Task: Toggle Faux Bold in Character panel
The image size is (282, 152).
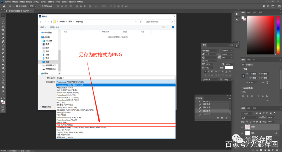Action: [x=205, y=71]
